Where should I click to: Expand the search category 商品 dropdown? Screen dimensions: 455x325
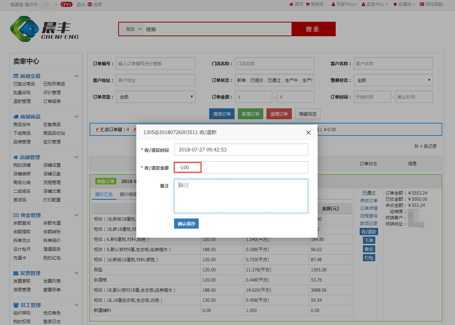[133, 29]
